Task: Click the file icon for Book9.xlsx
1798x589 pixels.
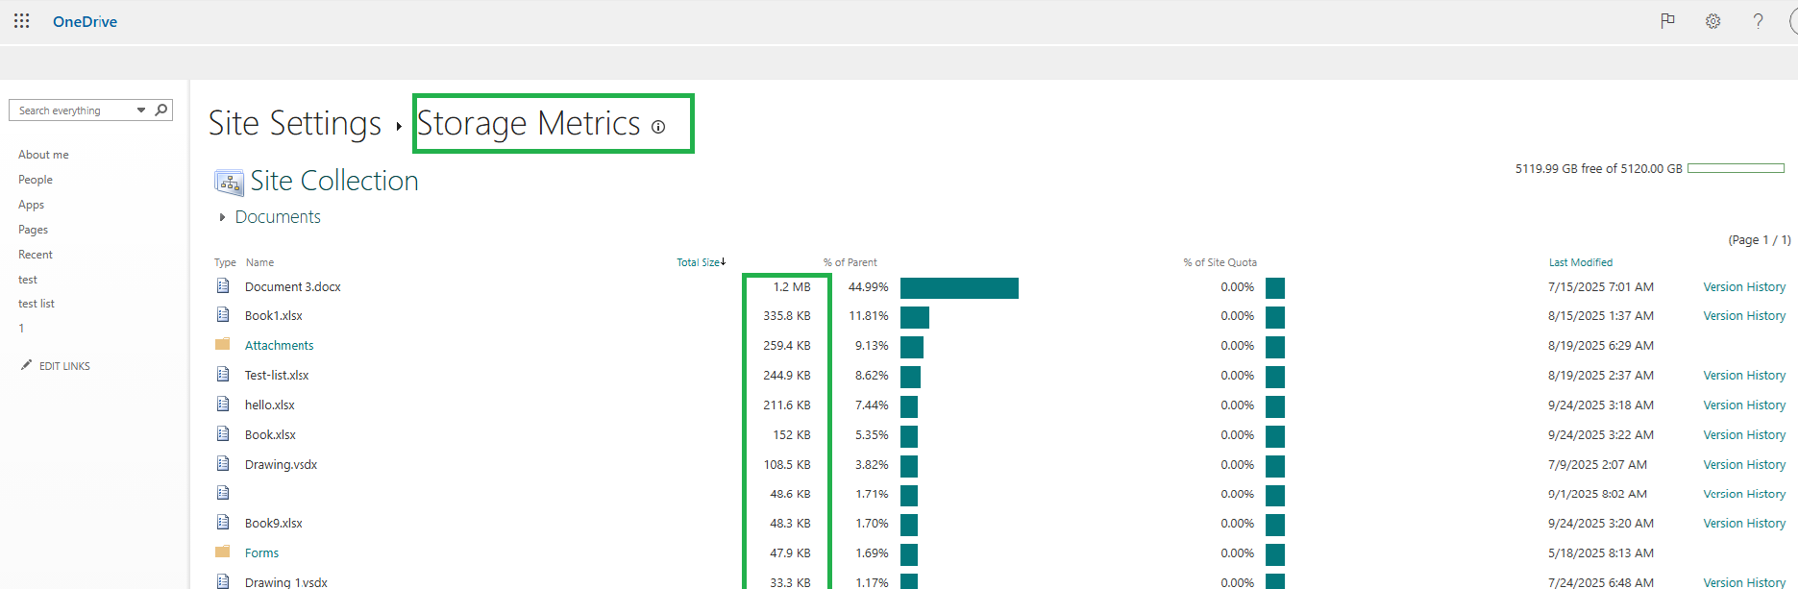Action: click(x=223, y=523)
